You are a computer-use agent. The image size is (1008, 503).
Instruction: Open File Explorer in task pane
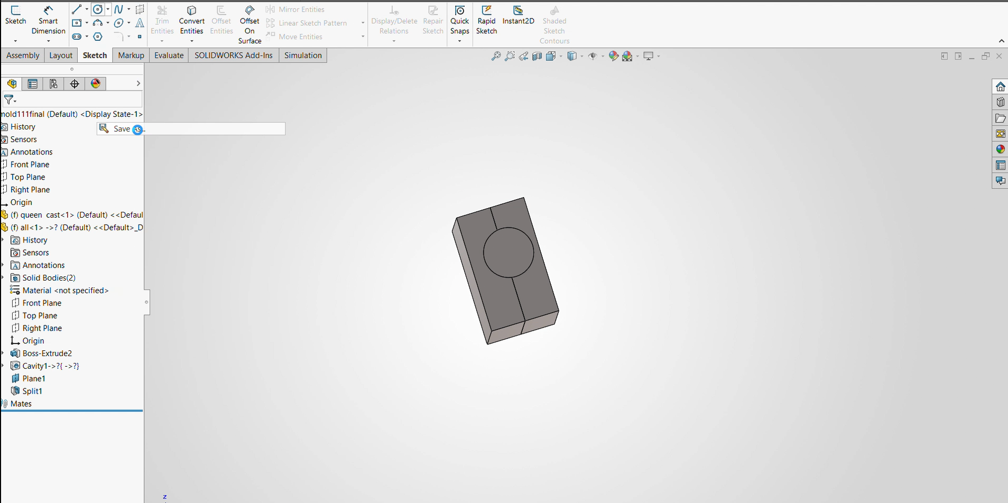1000,118
